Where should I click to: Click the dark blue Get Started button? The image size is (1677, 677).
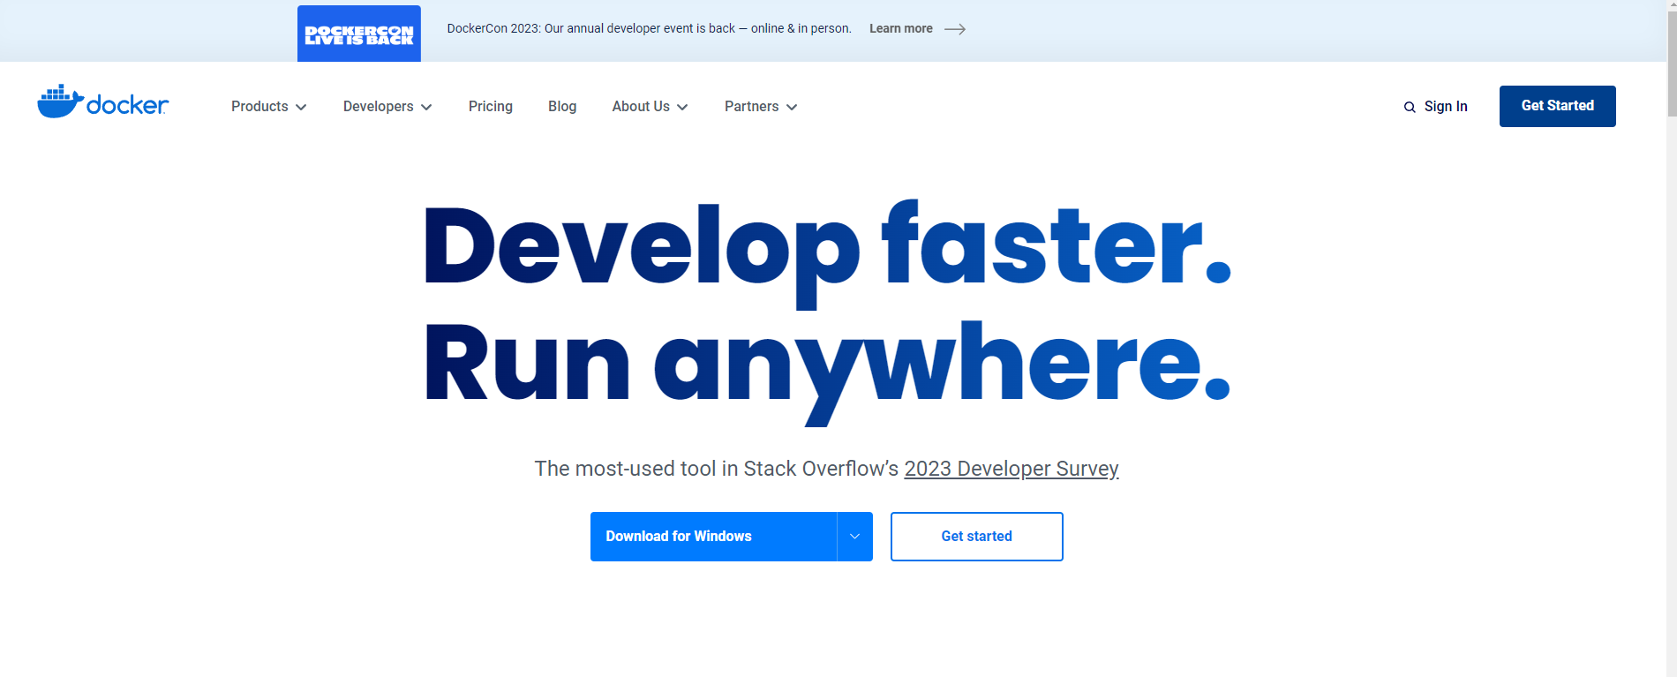click(x=1558, y=106)
